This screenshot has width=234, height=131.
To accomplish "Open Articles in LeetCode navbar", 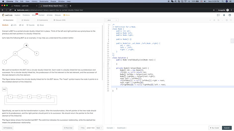I will [x=49, y=15].
